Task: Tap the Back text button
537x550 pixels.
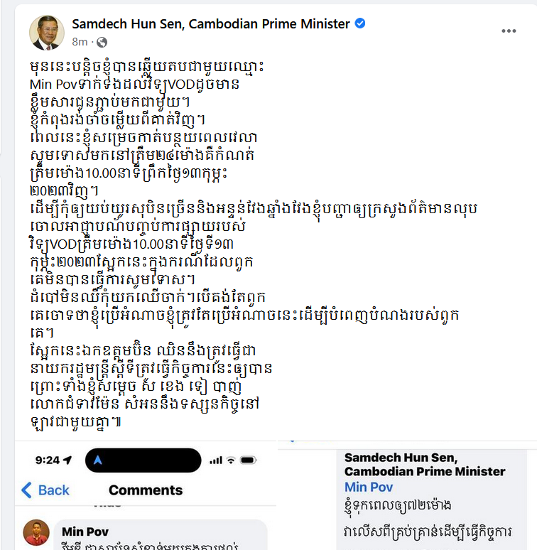Action: [54, 490]
